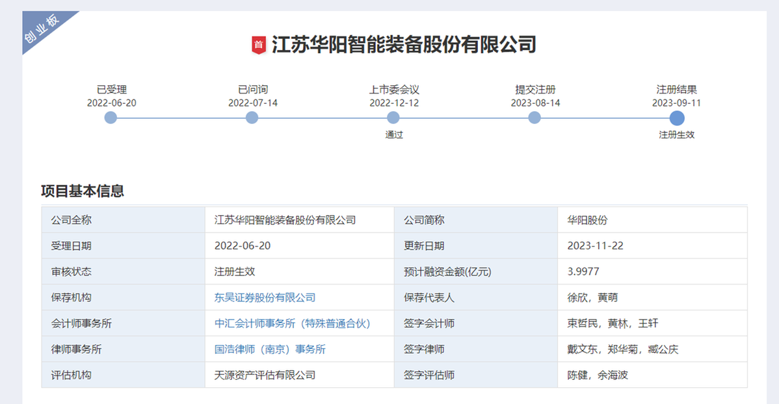779x404 pixels.
Task: Click the 2022-12-12 date on the timeline
Action: (x=394, y=103)
